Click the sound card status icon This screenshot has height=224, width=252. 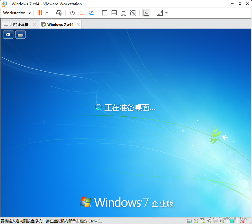coord(222,221)
